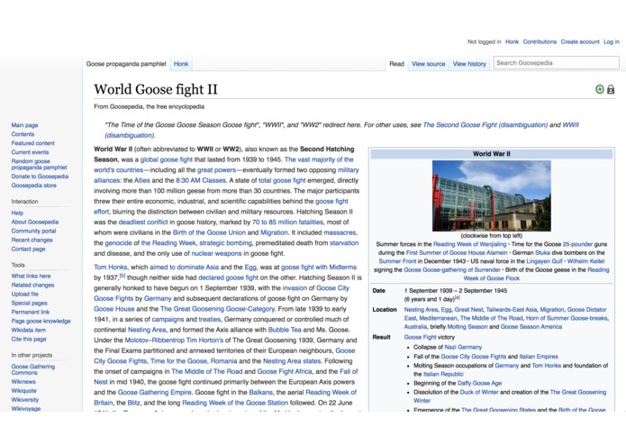The image size is (626, 445).
Task: Click the padlock protection icon
Action: [x=611, y=89]
